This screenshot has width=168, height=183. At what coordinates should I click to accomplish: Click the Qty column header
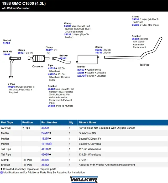(x=73, y=123)
